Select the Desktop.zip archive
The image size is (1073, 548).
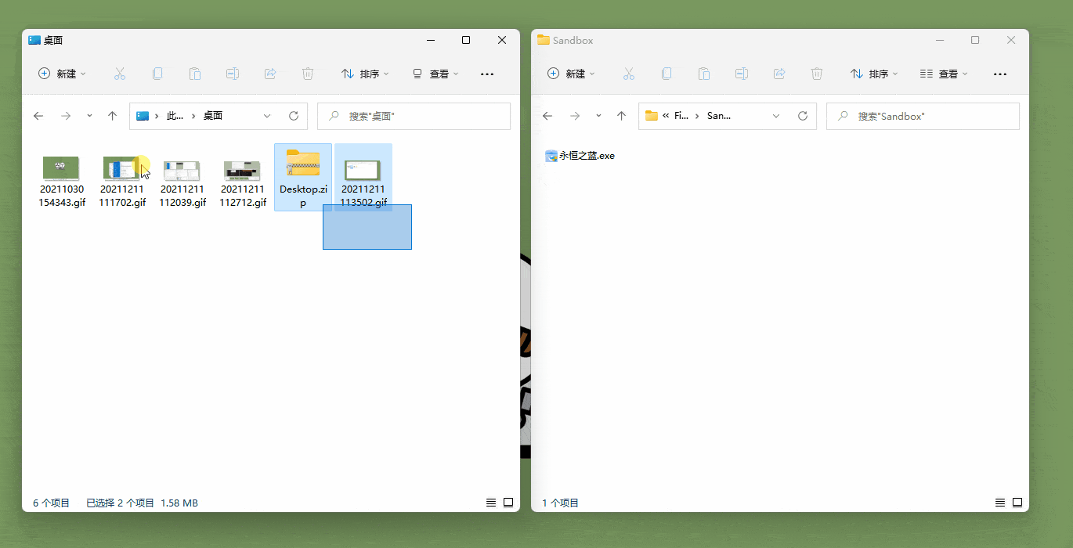(x=303, y=178)
